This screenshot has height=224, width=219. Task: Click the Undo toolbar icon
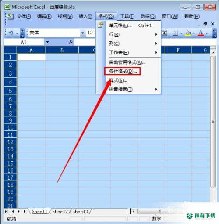(x=11, y=33)
